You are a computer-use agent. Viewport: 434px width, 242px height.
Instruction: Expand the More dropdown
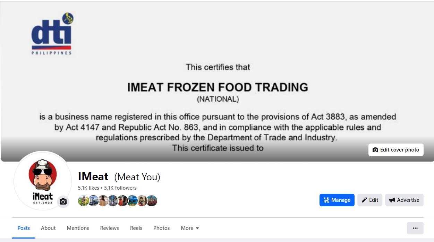pyautogui.click(x=190, y=228)
